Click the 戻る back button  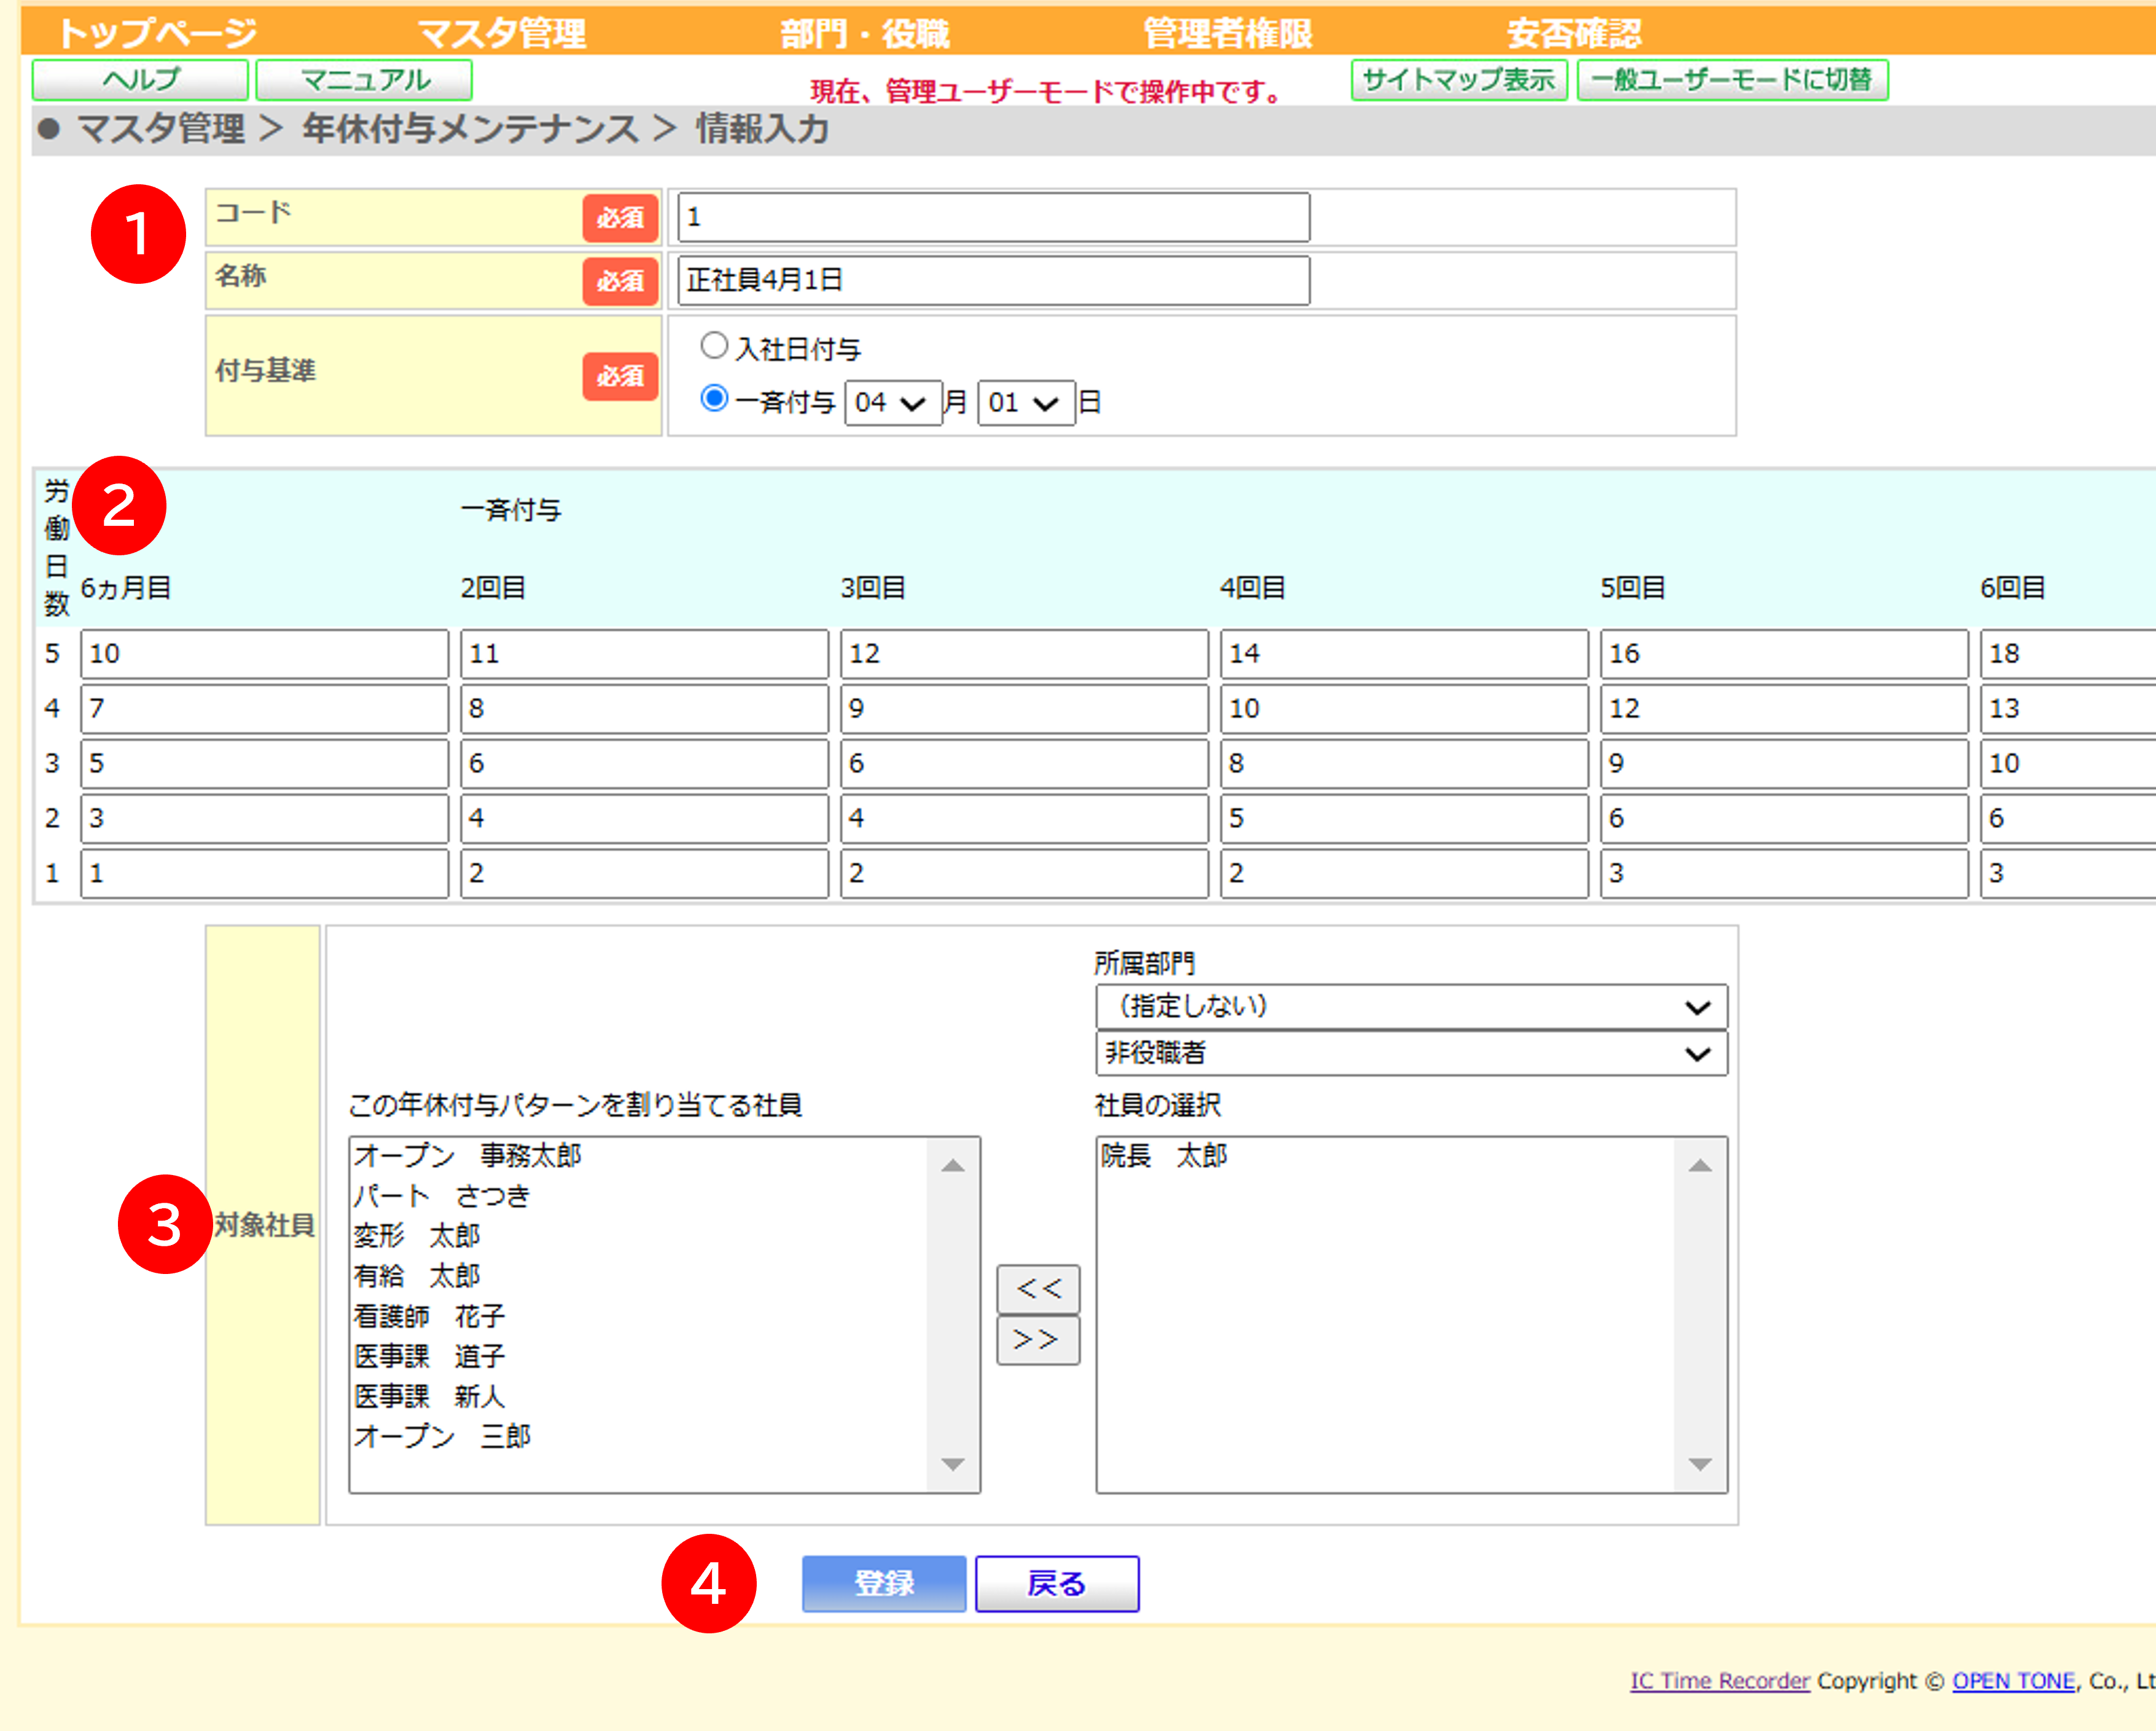pyautogui.click(x=1057, y=1584)
